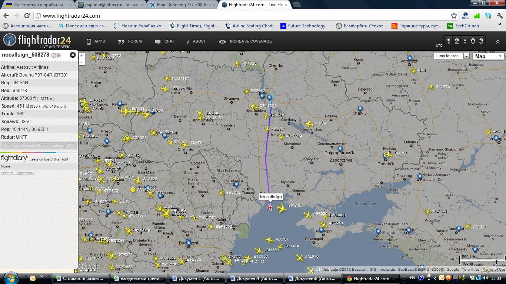Click the yellow question mark map marker
The height and width of the screenshot is (284, 506).
click(133, 190)
